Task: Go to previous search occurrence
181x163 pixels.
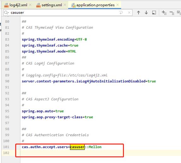Action: click(x=138, y=13)
